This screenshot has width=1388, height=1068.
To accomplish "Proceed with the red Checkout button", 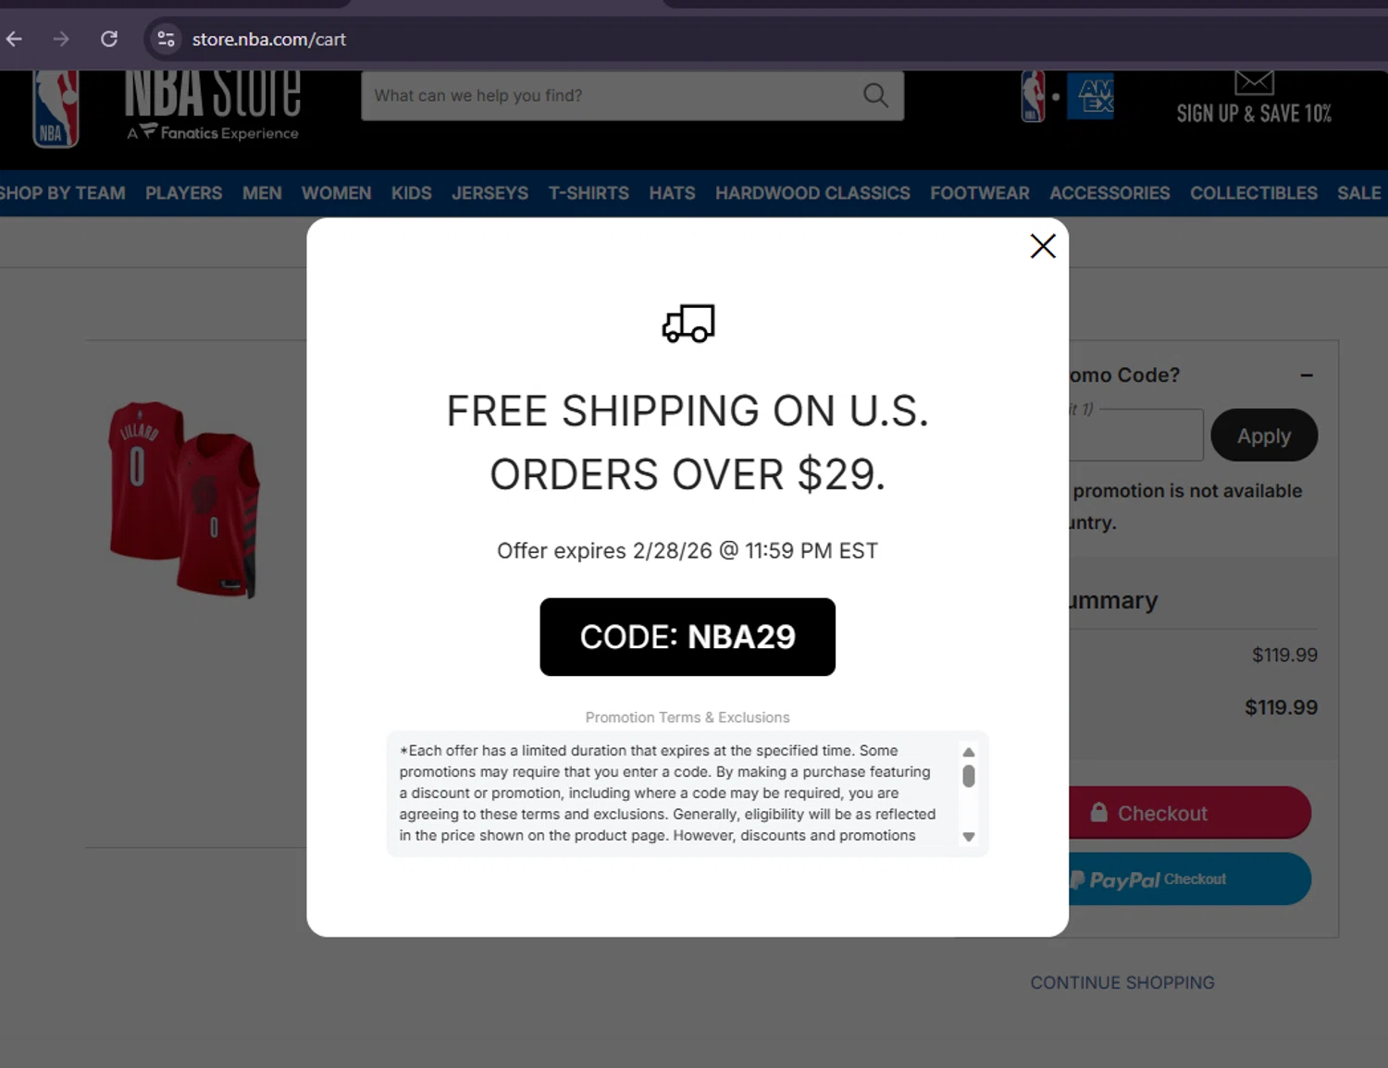I will (1190, 813).
